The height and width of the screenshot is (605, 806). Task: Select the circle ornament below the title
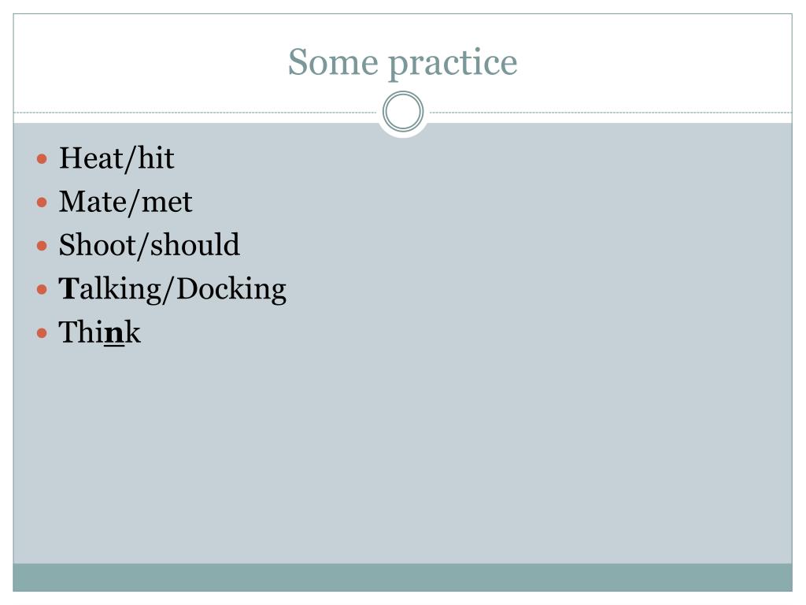[403, 112]
